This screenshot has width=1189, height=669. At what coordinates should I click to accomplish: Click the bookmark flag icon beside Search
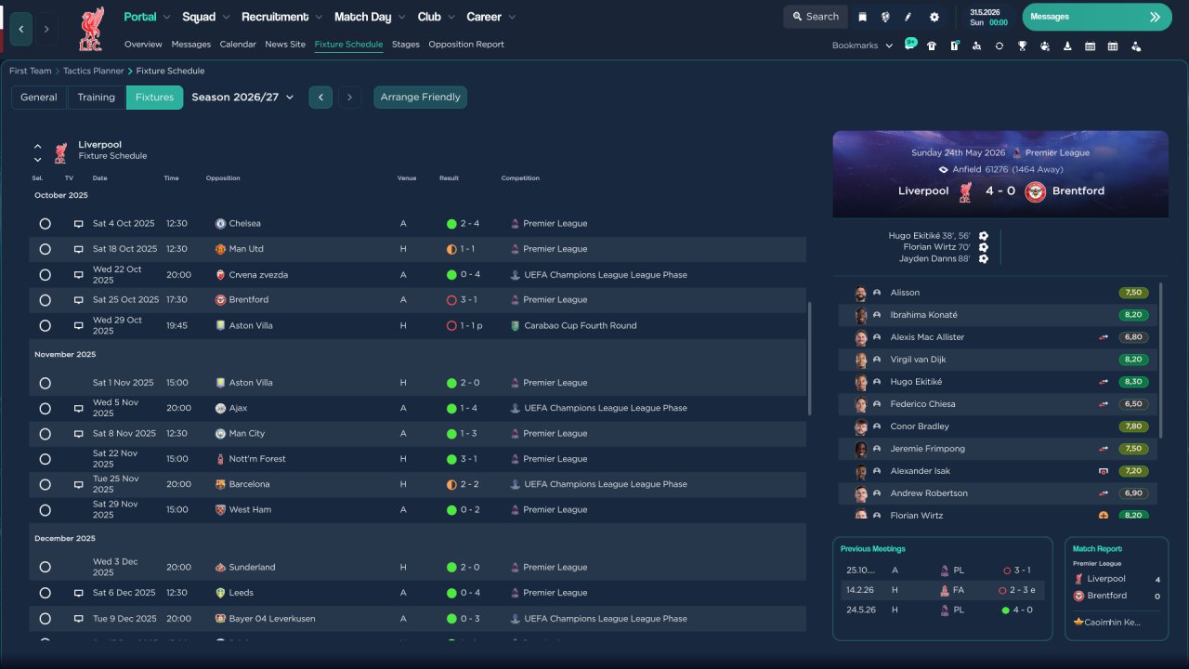click(862, 17)
